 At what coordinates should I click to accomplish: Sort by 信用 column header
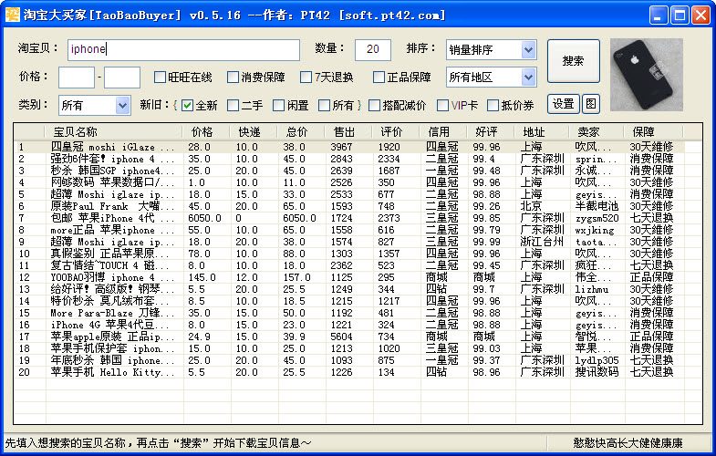(444, 132)
